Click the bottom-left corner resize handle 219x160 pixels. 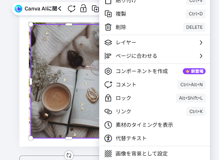click(31, 138)
